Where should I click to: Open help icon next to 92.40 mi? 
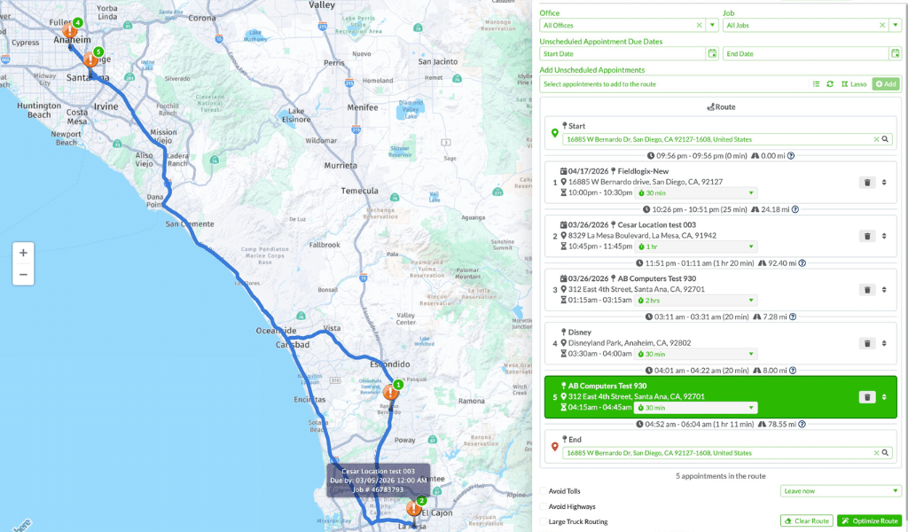(802, 263)
